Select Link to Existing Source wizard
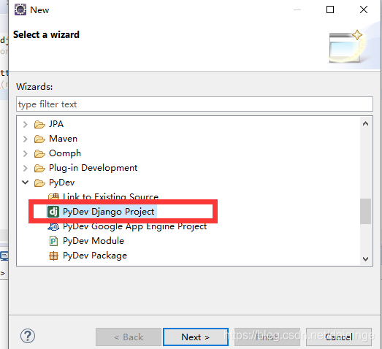This screenshot has width=382, height=349. click(110, 196)
